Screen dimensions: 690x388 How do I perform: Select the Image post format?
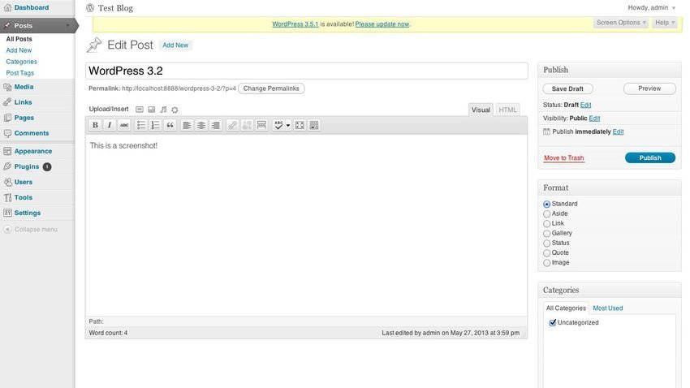click(546, 263)
